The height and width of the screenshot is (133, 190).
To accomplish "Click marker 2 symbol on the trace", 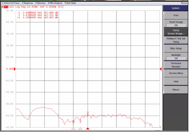I will click(x=80, y=121).
